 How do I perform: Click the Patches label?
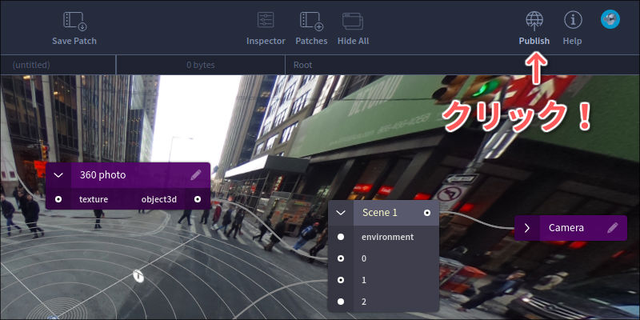click(311, 42)
